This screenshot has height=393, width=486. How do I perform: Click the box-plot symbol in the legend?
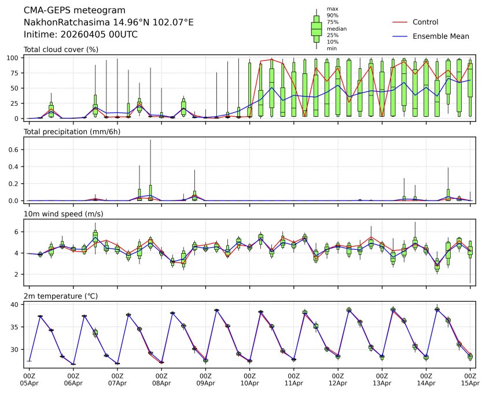point(316,29)
